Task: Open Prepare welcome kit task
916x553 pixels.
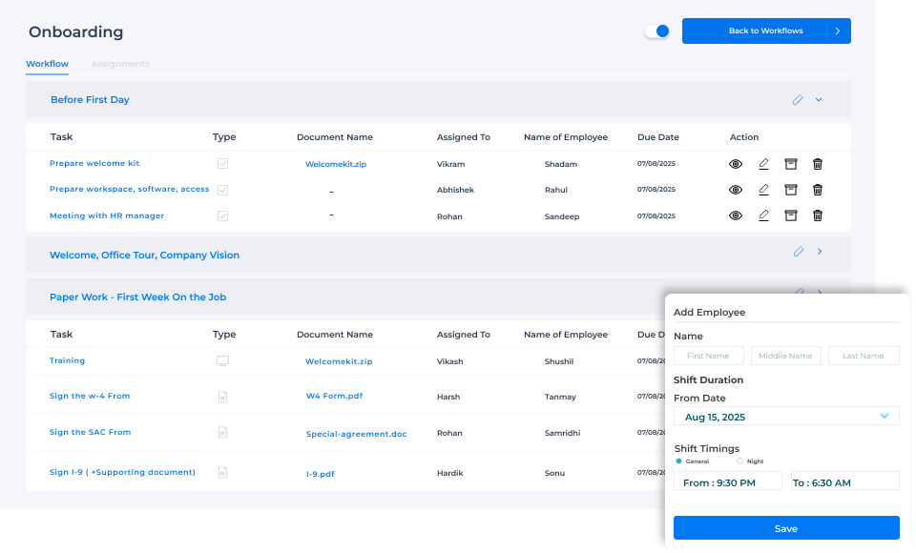Action: (94, 163)
